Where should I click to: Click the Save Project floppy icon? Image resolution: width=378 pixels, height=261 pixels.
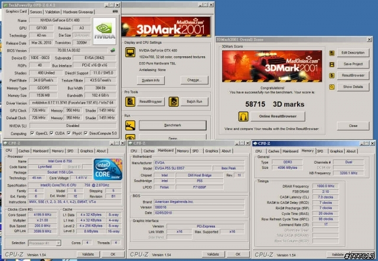[332, 64]
